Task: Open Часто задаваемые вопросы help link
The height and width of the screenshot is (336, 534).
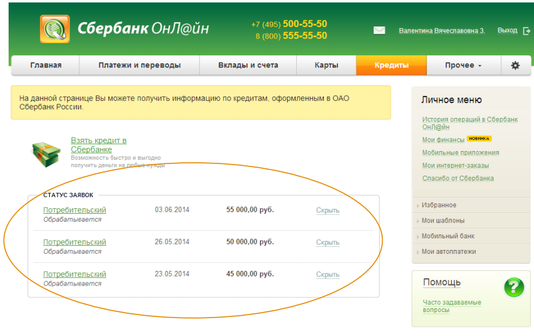Action: pyautogui.click(x=452, y=306)
